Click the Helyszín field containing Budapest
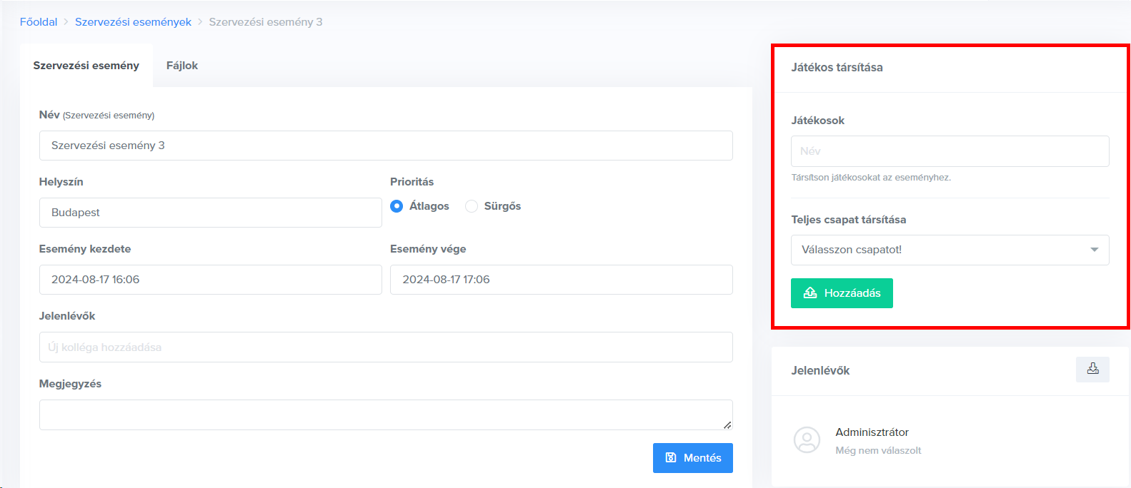 pos(210,213)
